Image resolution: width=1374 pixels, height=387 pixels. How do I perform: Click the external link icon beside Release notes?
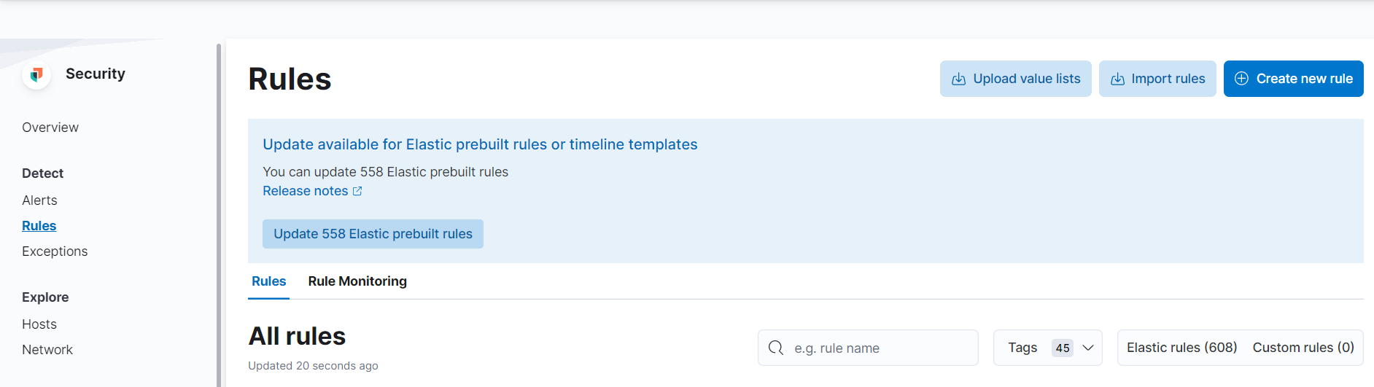(357, 191)
